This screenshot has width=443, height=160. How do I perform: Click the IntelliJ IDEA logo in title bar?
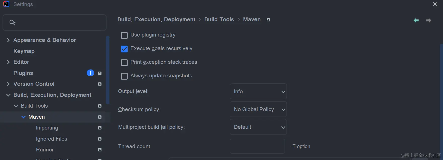click(6, 4)
